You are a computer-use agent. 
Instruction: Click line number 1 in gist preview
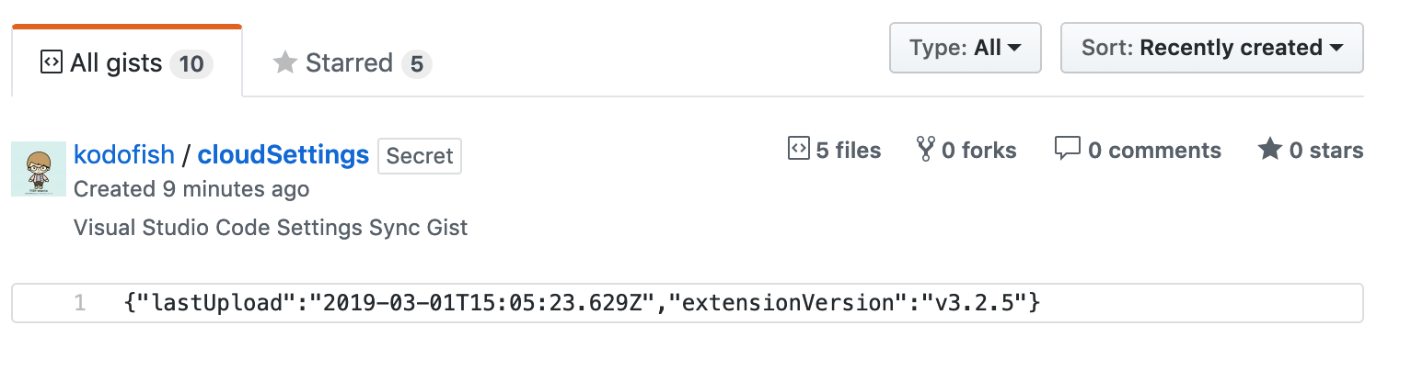point(80,303)
